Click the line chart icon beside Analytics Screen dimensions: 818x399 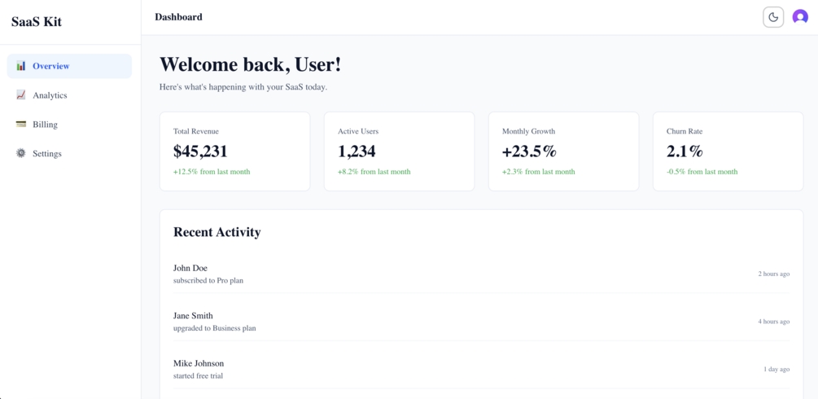pyautogui.click(x=21, y=95)
